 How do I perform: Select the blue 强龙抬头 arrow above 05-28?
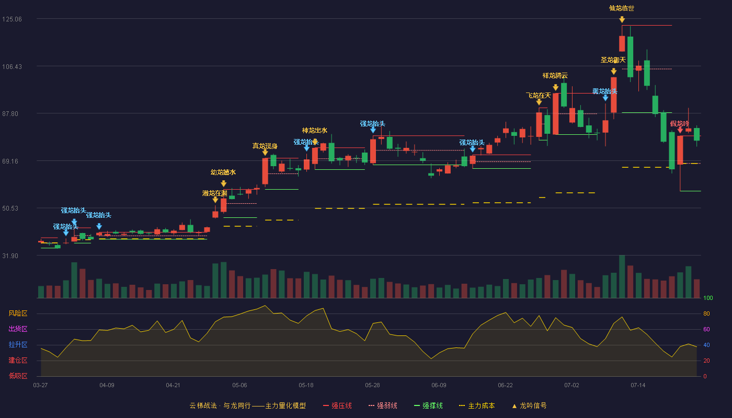tap(373, 130)
